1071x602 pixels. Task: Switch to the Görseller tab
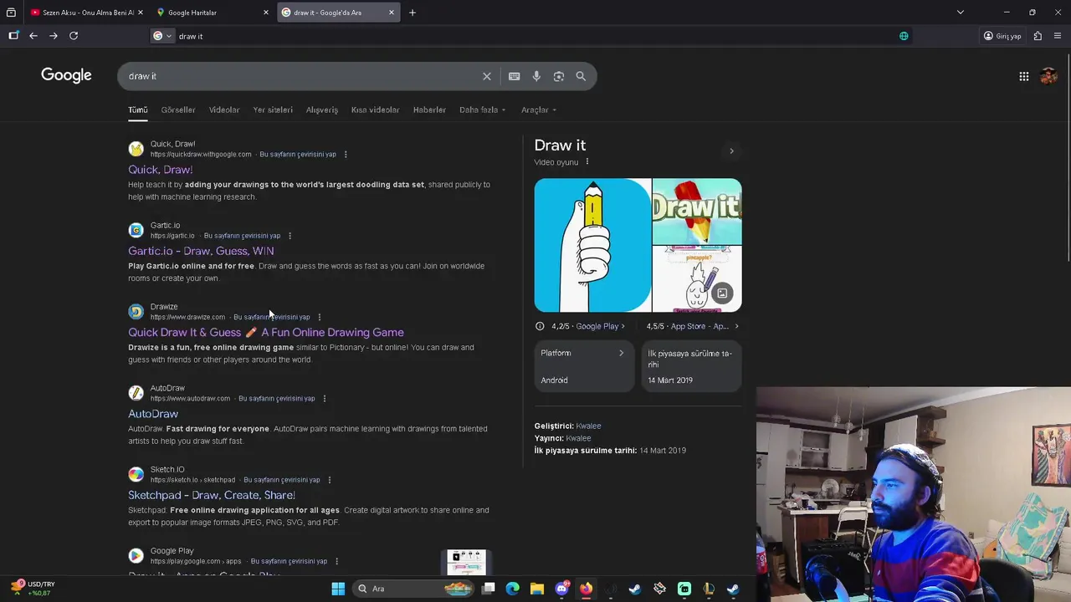178,110
